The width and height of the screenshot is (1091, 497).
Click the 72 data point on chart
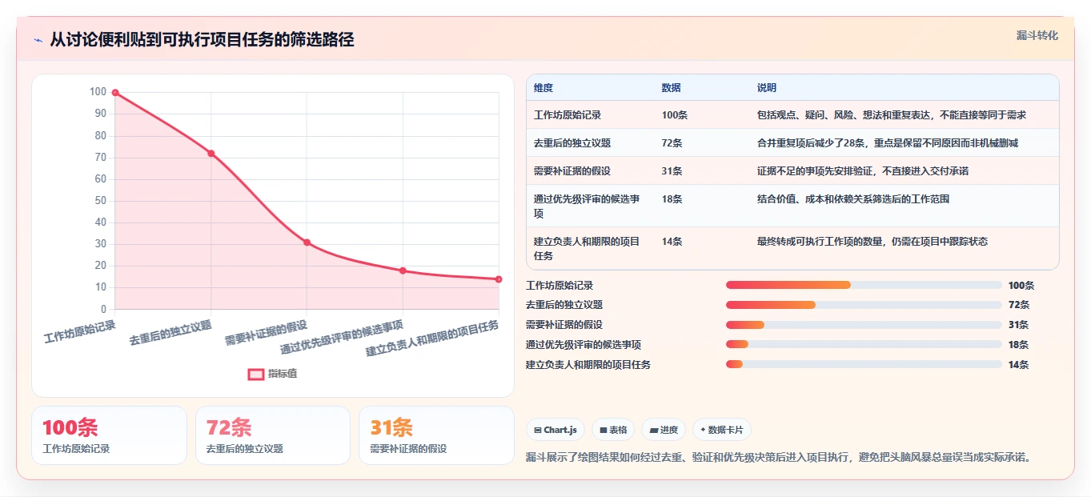click(211, 154)
